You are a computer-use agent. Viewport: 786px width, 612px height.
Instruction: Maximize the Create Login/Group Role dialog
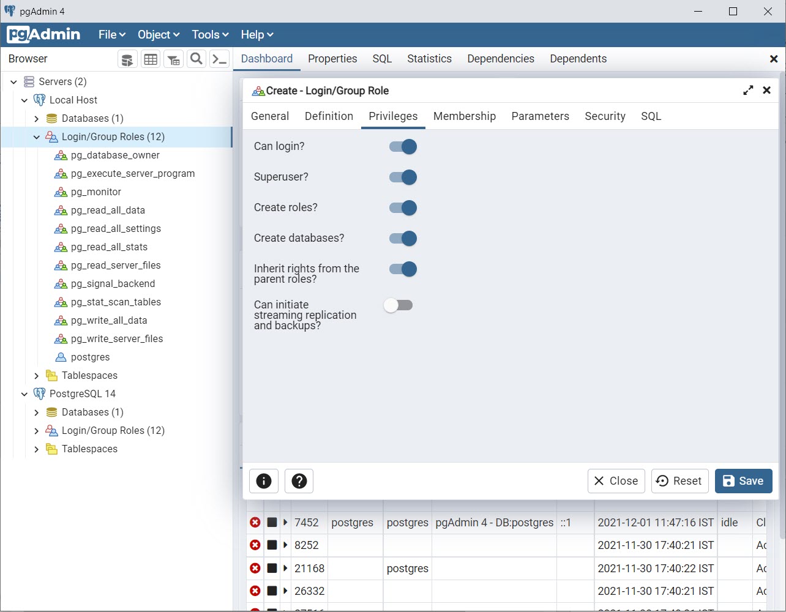(748, 91)
